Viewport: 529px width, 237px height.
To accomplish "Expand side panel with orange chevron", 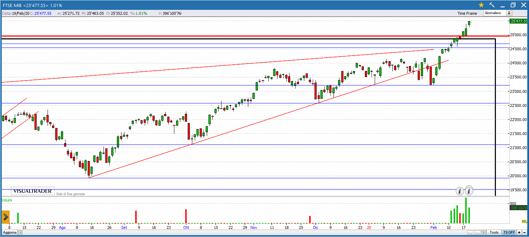I will (5, 217).
